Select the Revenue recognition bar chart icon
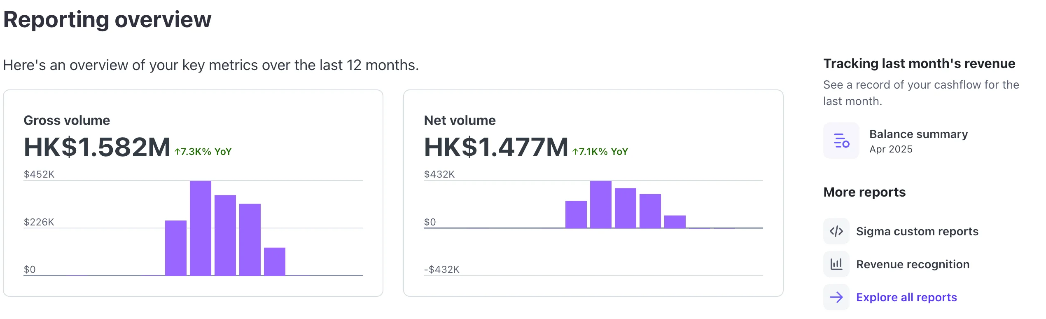The image size is (1046, 319). tap(836, 264)
